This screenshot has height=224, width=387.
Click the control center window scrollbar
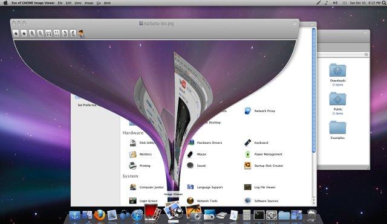pos(314,91)
